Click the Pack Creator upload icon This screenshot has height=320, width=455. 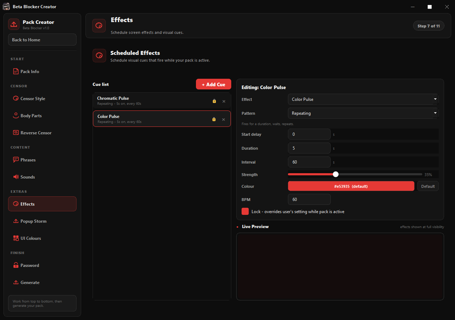(x=14, y=25)
